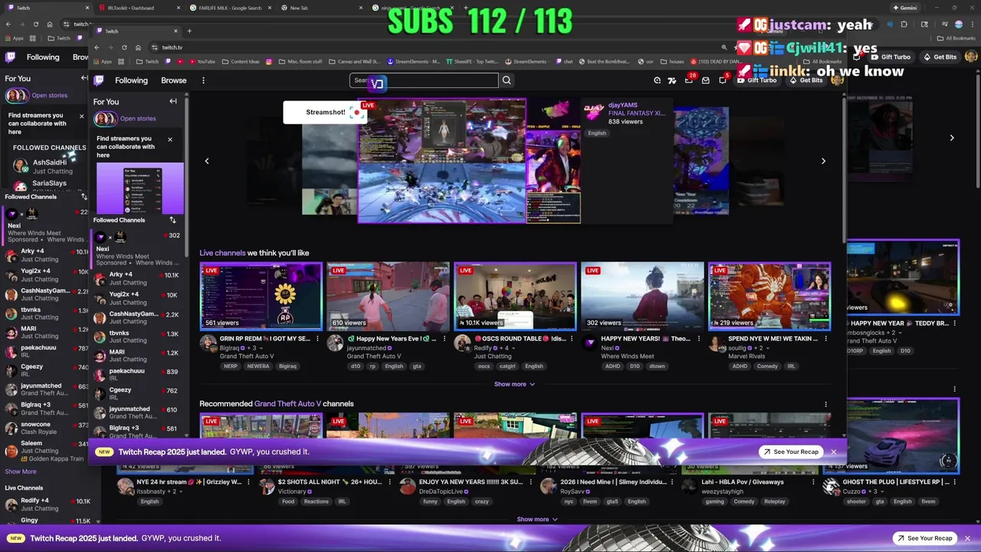Open Following in the background Twitch window
Viewport: 981px width, 552px height.
[43, 57]
